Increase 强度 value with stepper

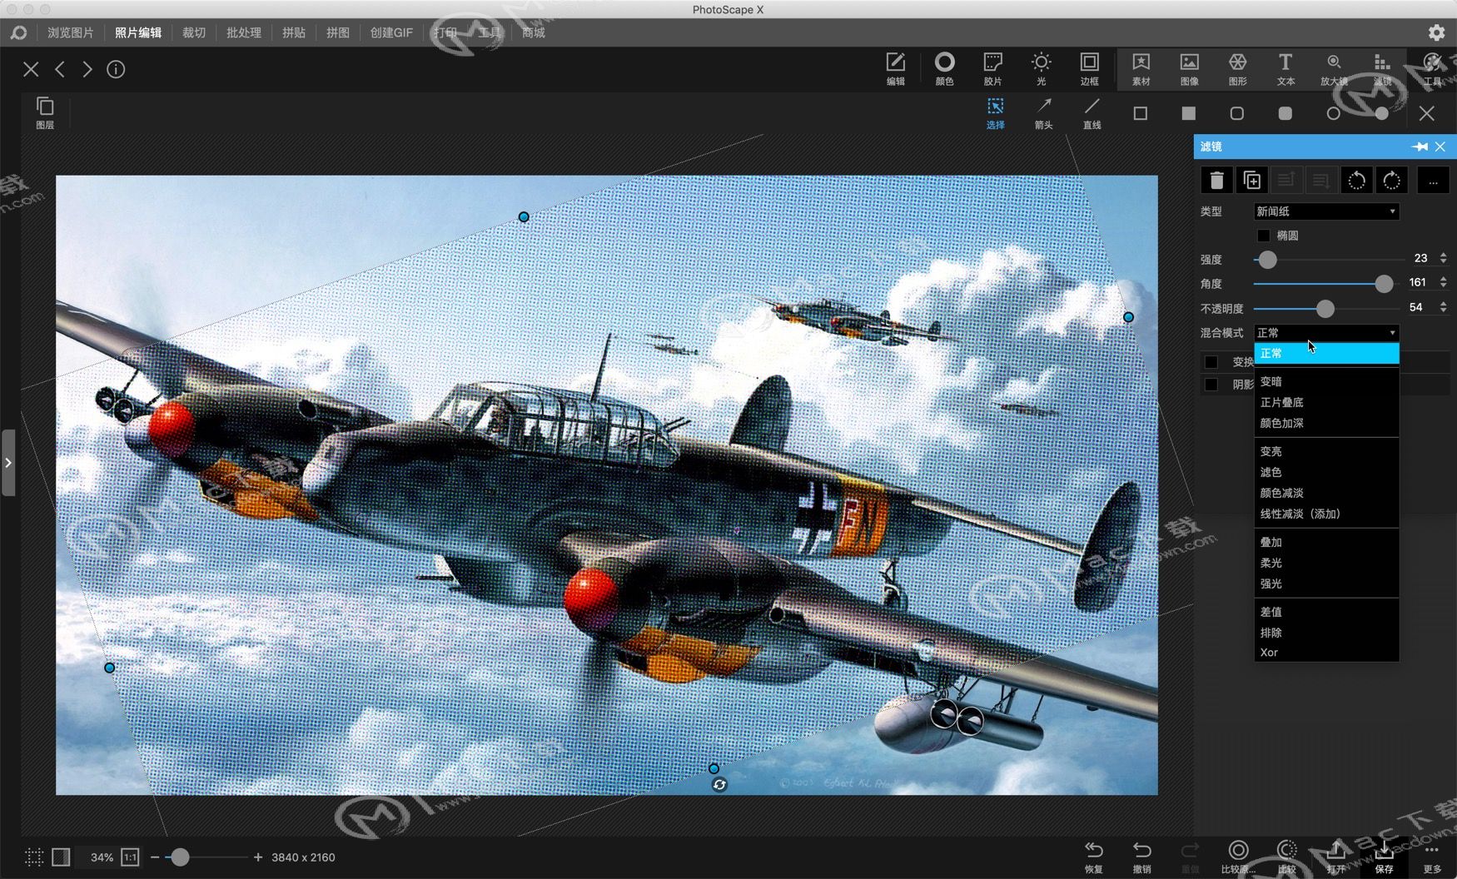pos(1443,256)
